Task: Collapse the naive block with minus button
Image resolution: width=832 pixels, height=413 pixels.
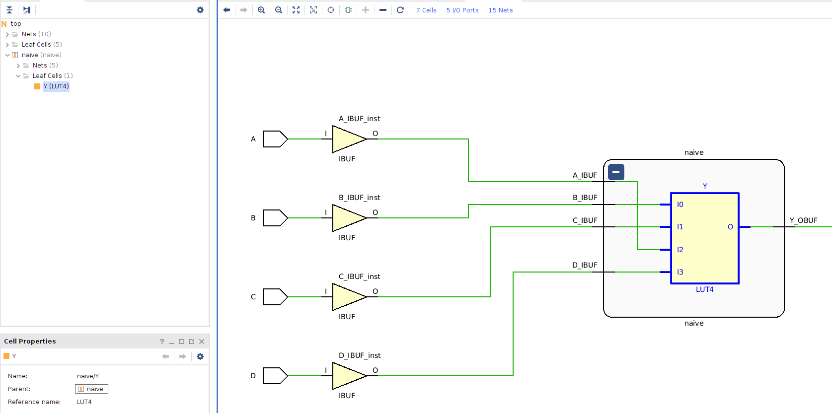Action: point(616,172)
